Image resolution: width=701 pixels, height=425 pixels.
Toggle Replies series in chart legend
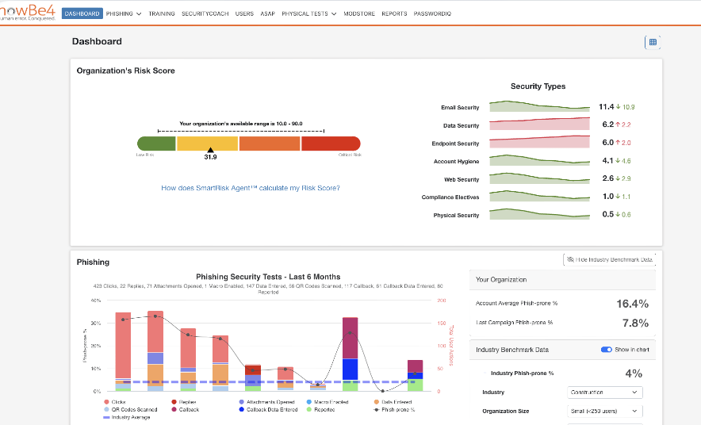(184, 402)
